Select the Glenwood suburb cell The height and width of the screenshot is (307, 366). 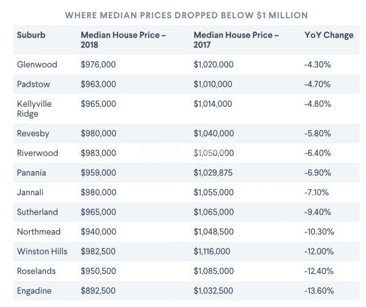(37, 63)
